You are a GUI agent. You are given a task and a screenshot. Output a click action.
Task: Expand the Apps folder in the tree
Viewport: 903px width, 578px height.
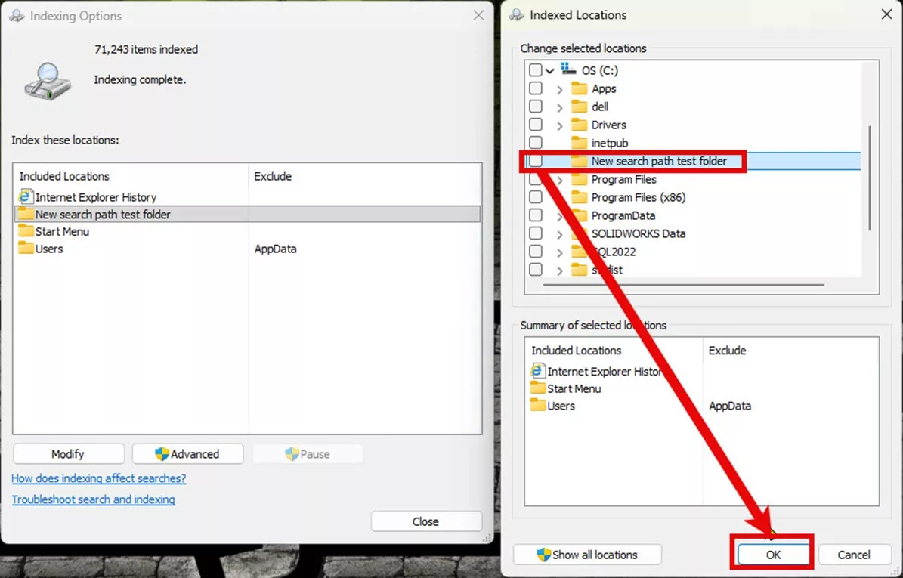(x=558, y=88)
